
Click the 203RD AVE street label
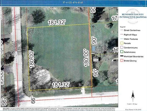(x=16, y=57)
